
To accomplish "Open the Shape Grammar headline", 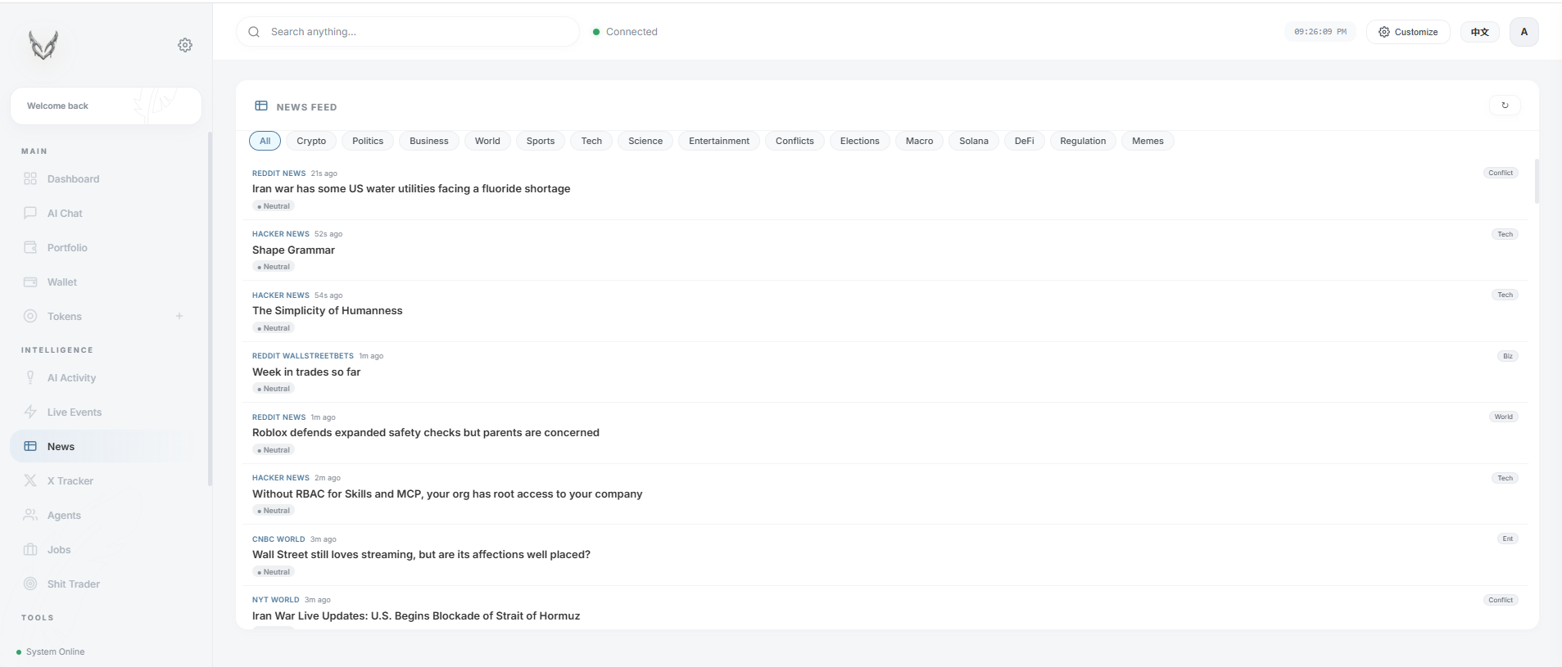I will click(x=293, y=250).
